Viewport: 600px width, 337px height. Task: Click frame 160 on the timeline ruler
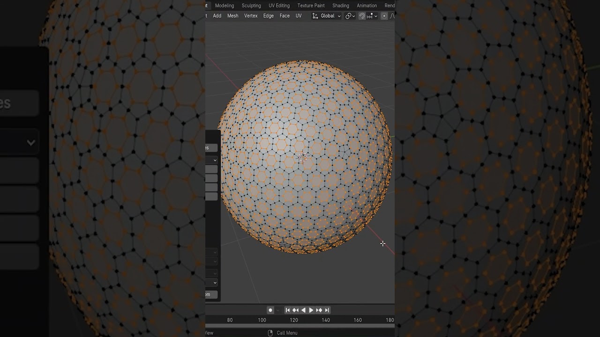point(358,320)
